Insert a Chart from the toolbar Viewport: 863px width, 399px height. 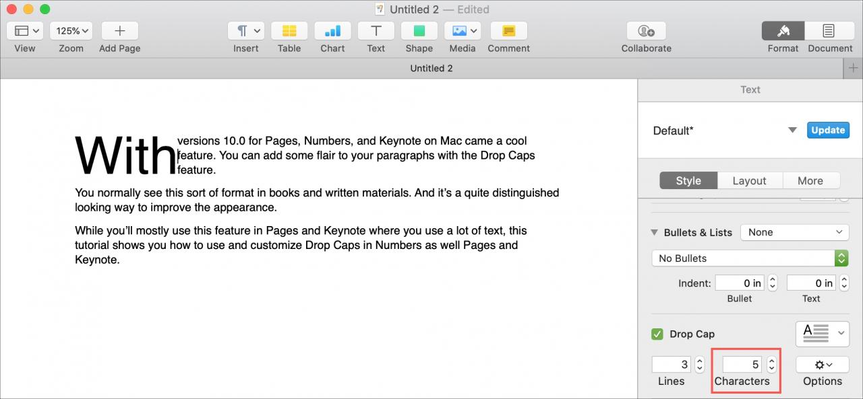(332, 31)
